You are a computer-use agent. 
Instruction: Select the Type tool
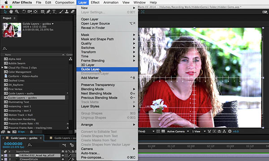tap(54, 12)
